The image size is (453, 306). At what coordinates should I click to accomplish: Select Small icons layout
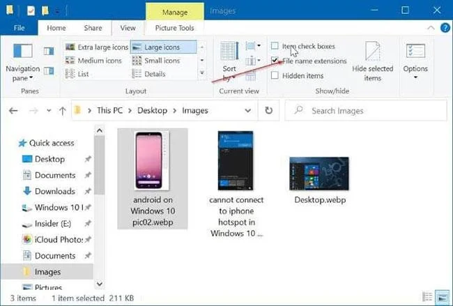(x=156, y=61)
